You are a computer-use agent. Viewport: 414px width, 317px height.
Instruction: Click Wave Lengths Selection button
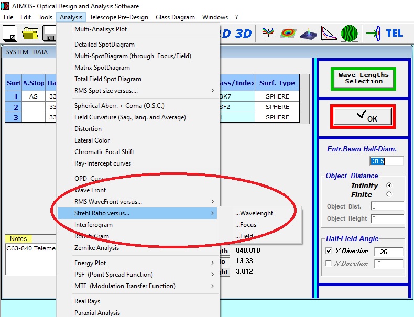(363, 79)
